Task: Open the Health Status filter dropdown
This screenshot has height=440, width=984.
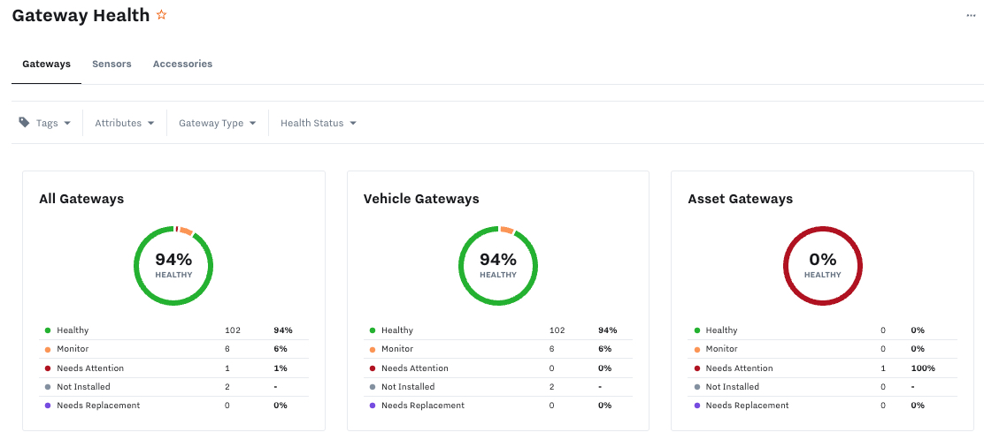Action: (319, 123)
